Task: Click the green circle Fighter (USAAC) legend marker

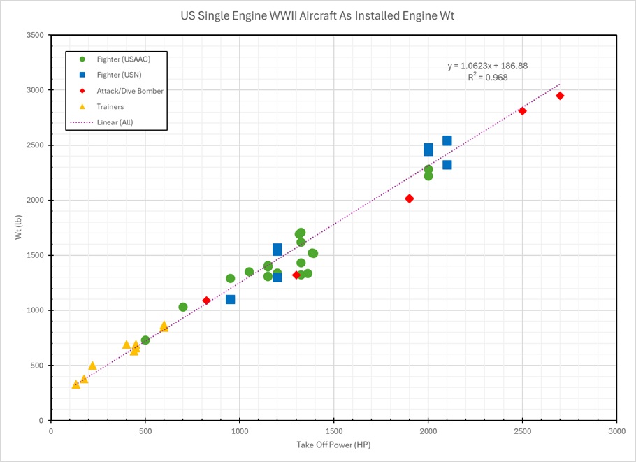Action: (82, 59)
